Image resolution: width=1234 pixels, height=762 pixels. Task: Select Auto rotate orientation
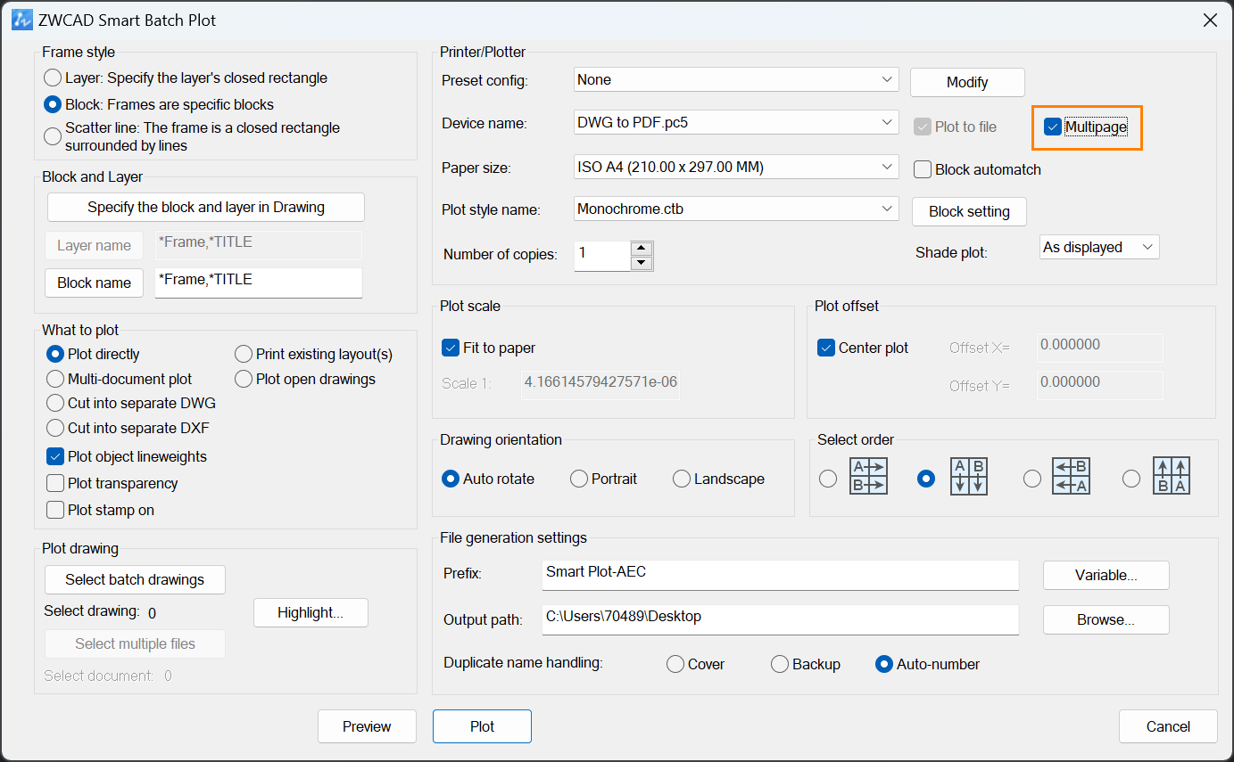tap(451, 479)
